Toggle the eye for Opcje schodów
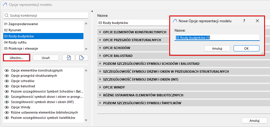Image resolution: width=270 pixels, height=127 pixels. click(7, 81)
